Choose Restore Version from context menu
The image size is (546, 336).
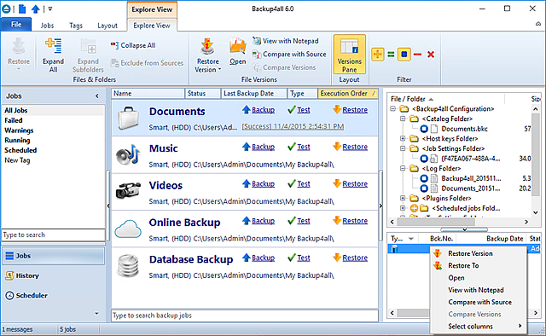point(479,254)
